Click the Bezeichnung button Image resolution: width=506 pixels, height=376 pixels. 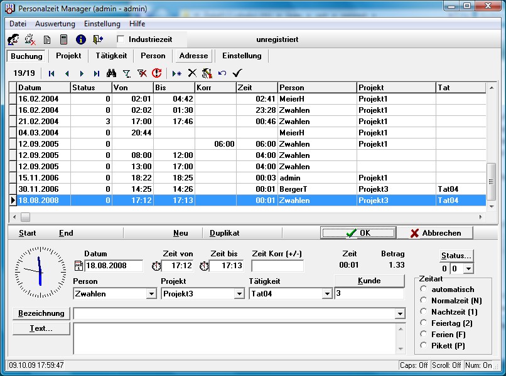(x=41, y=313)
